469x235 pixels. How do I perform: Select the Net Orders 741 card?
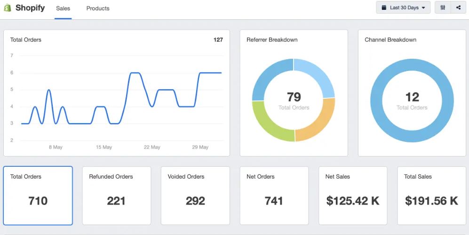click(274, 196)
